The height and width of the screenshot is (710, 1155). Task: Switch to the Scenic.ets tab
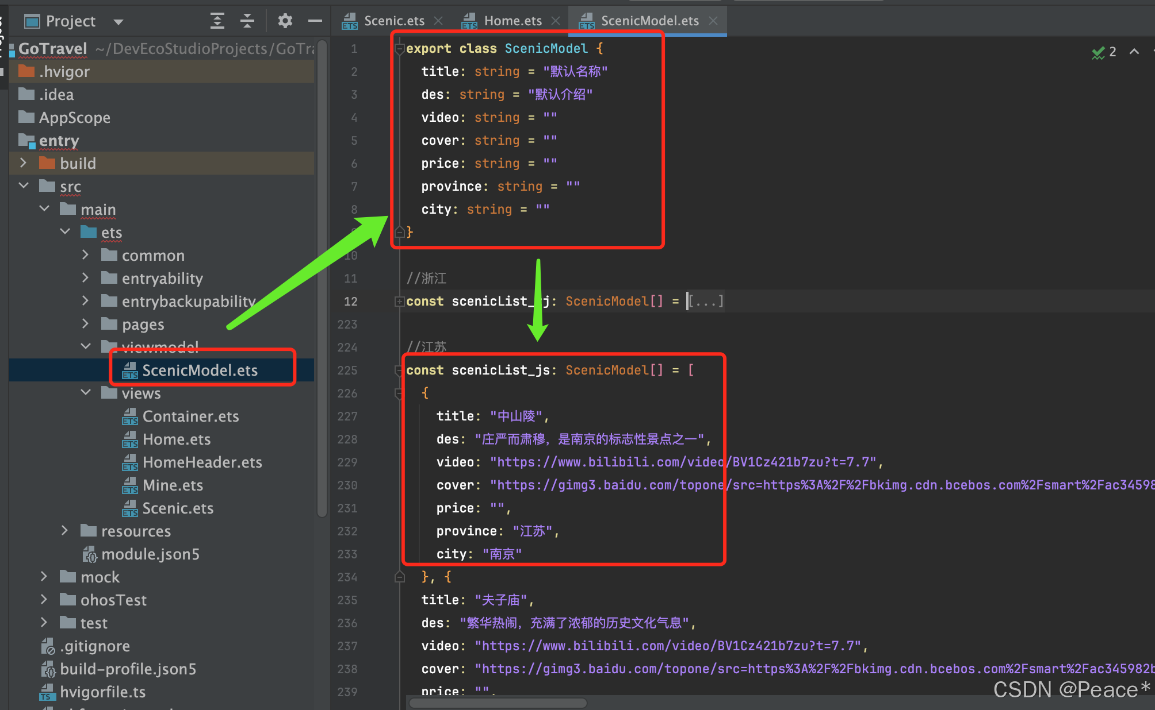click(393, 21)
